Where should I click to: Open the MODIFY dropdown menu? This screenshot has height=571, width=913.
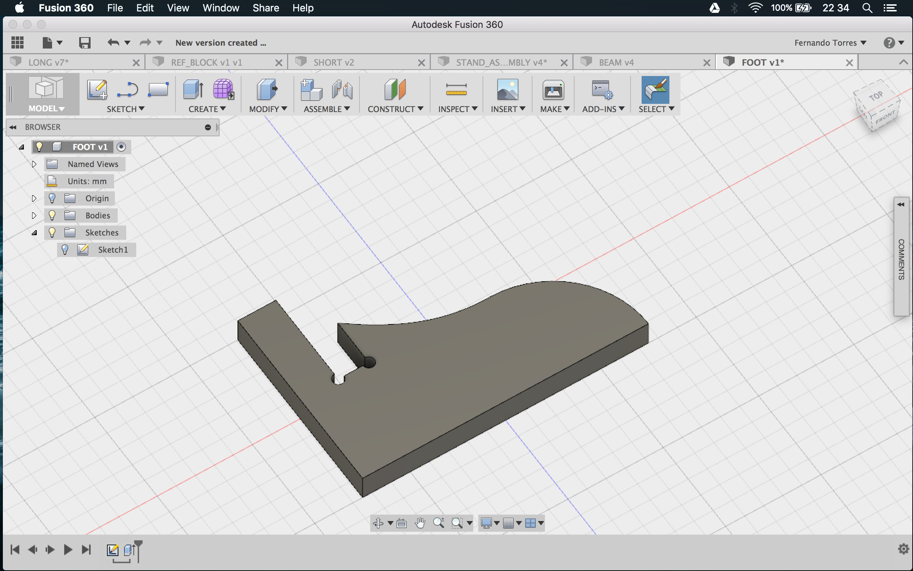click(x=268, y=109)
